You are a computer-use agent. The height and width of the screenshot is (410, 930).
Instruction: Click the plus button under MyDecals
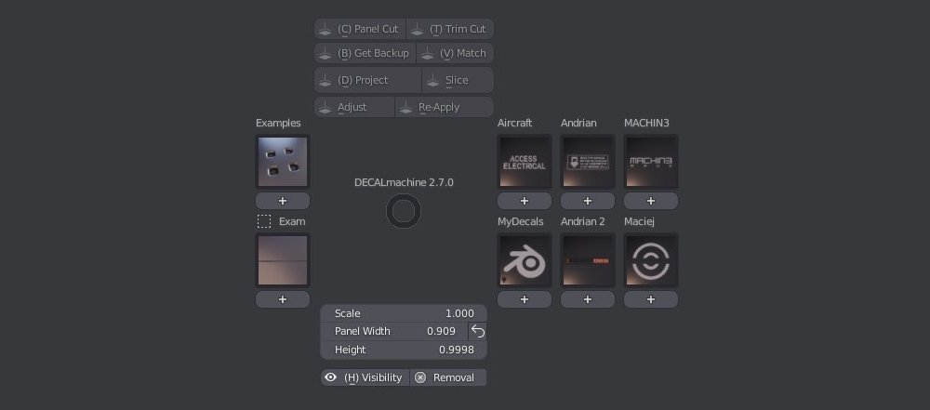525,299
